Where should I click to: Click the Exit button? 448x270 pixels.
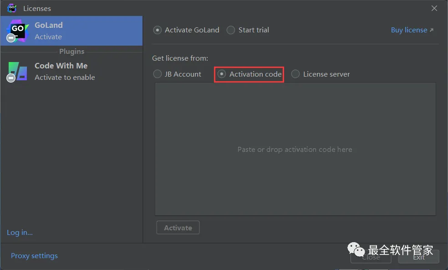(x=418, y=257)
